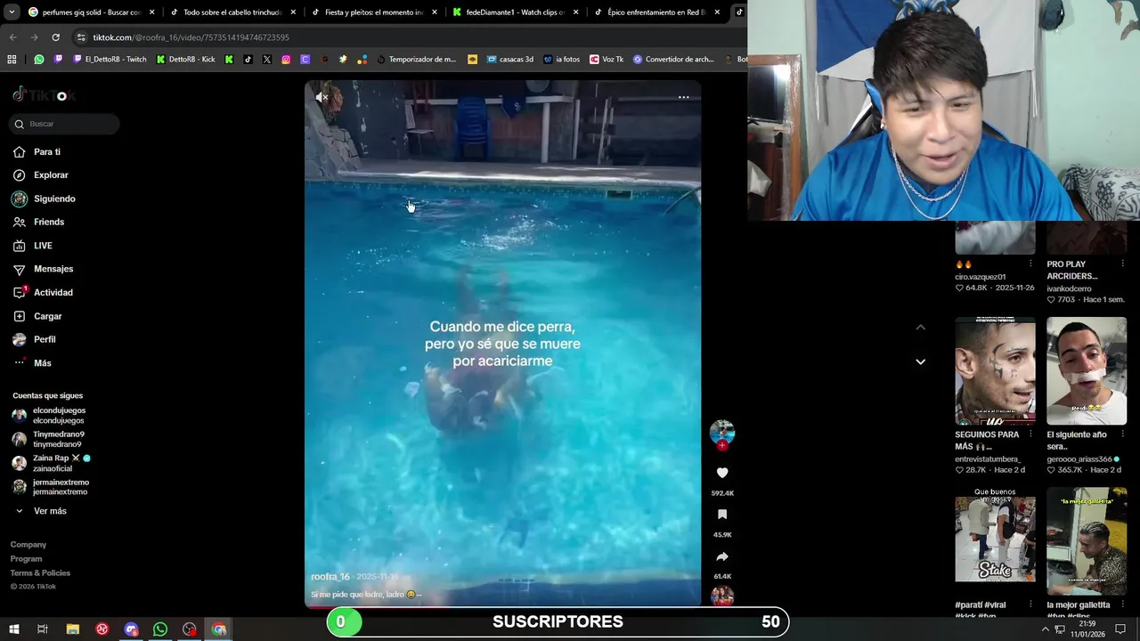Image resolution: width=1140 pixels, height=641 pixels.
Task: Click the Buscar search field
Action: (64, 124)
